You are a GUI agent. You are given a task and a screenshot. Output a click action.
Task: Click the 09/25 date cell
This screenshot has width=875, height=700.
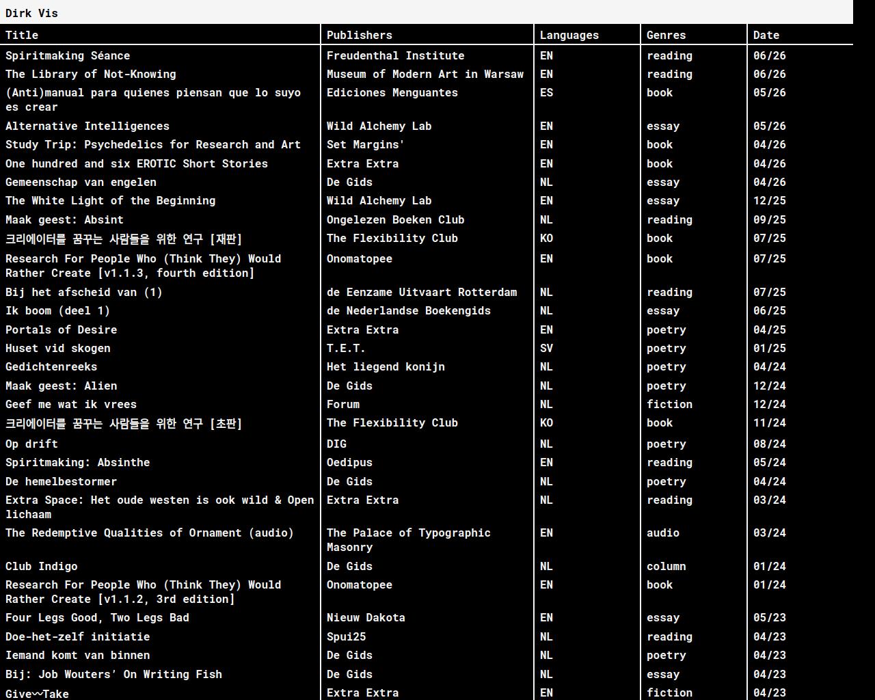770,219
